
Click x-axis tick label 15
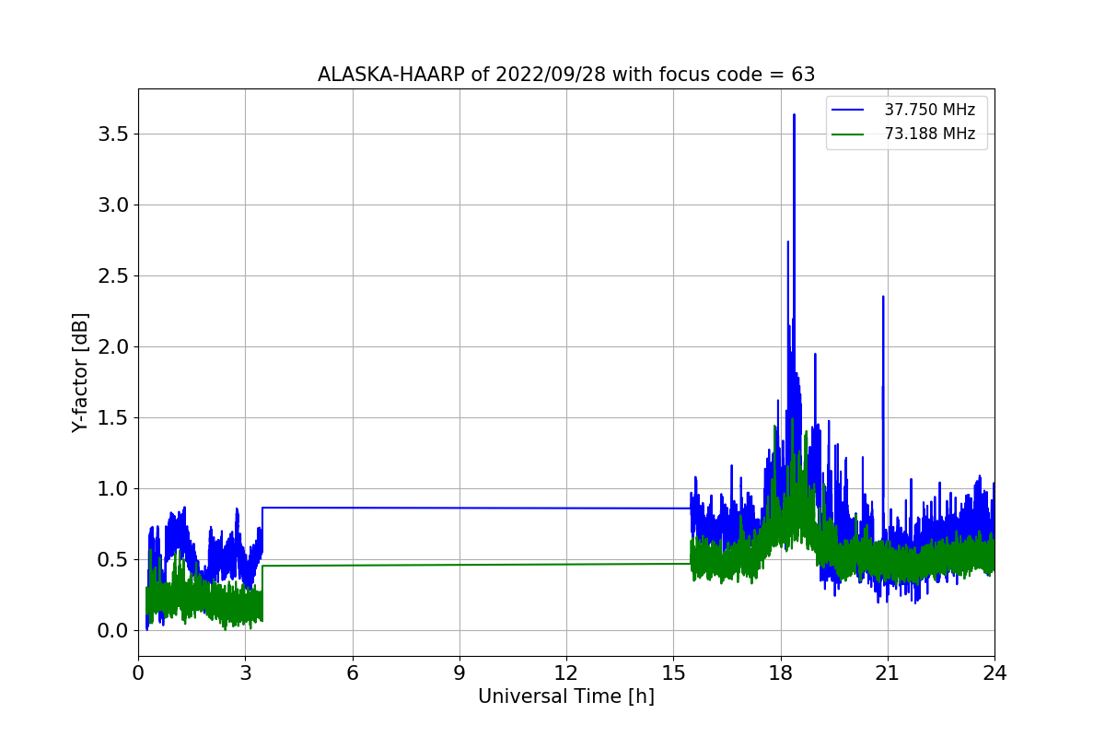click(x=673, y=673)
